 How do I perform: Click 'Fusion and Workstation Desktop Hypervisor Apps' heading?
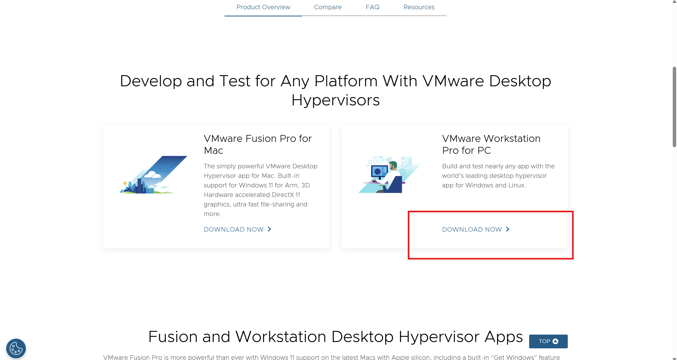coord(335,337)
